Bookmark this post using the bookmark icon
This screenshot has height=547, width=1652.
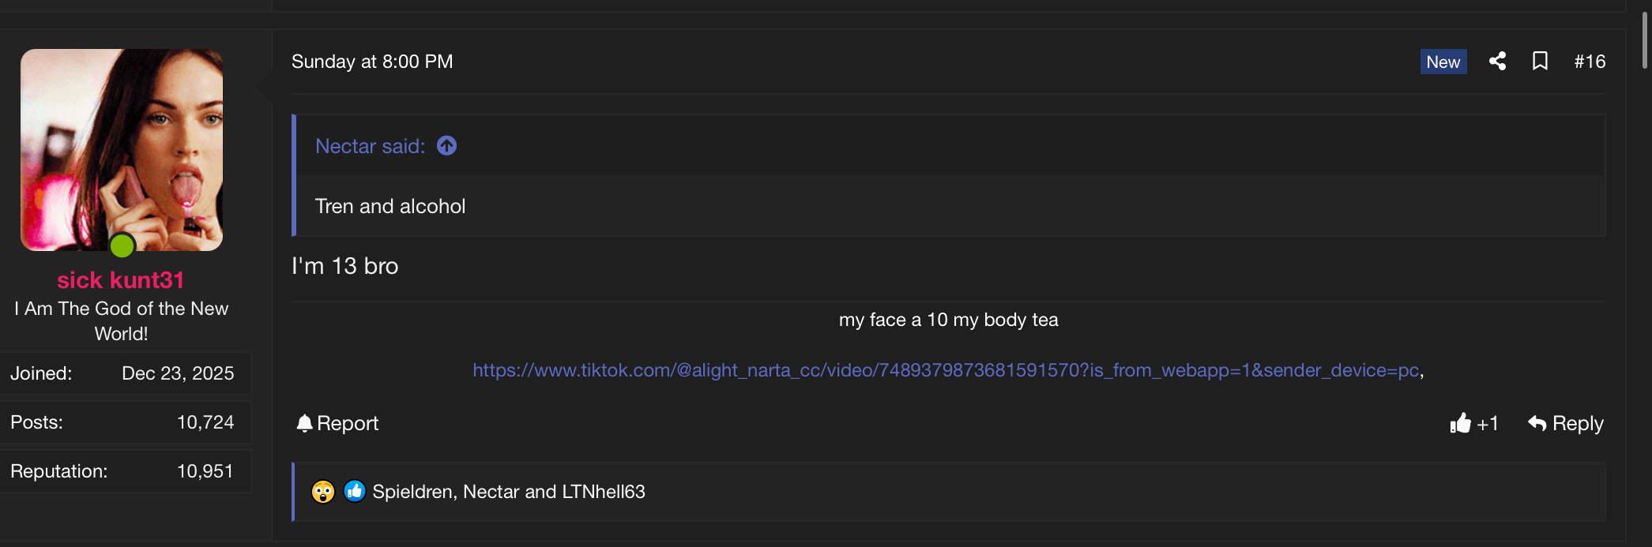tap(1540, 62)
